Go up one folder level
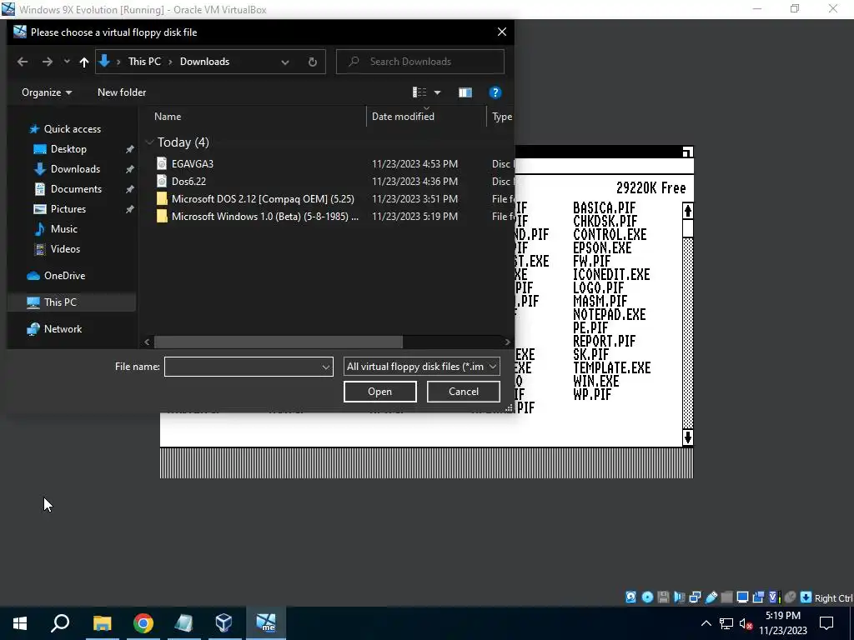854x640 pixels. point(84,62)
